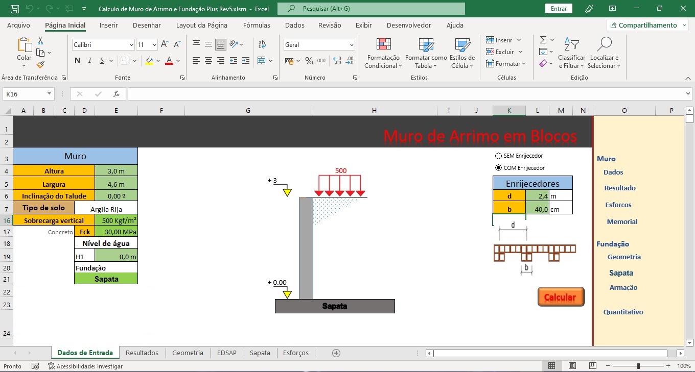Click Thousands separator (000) icon
This screenshot has height=372, width=695.
click(321, 61)
